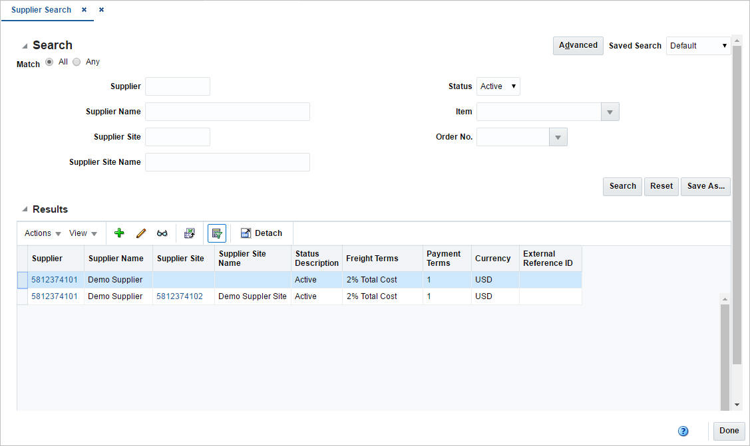Follow the supplier link 5812374102
This screenshot has width=750, height=446.
point(179,296)
